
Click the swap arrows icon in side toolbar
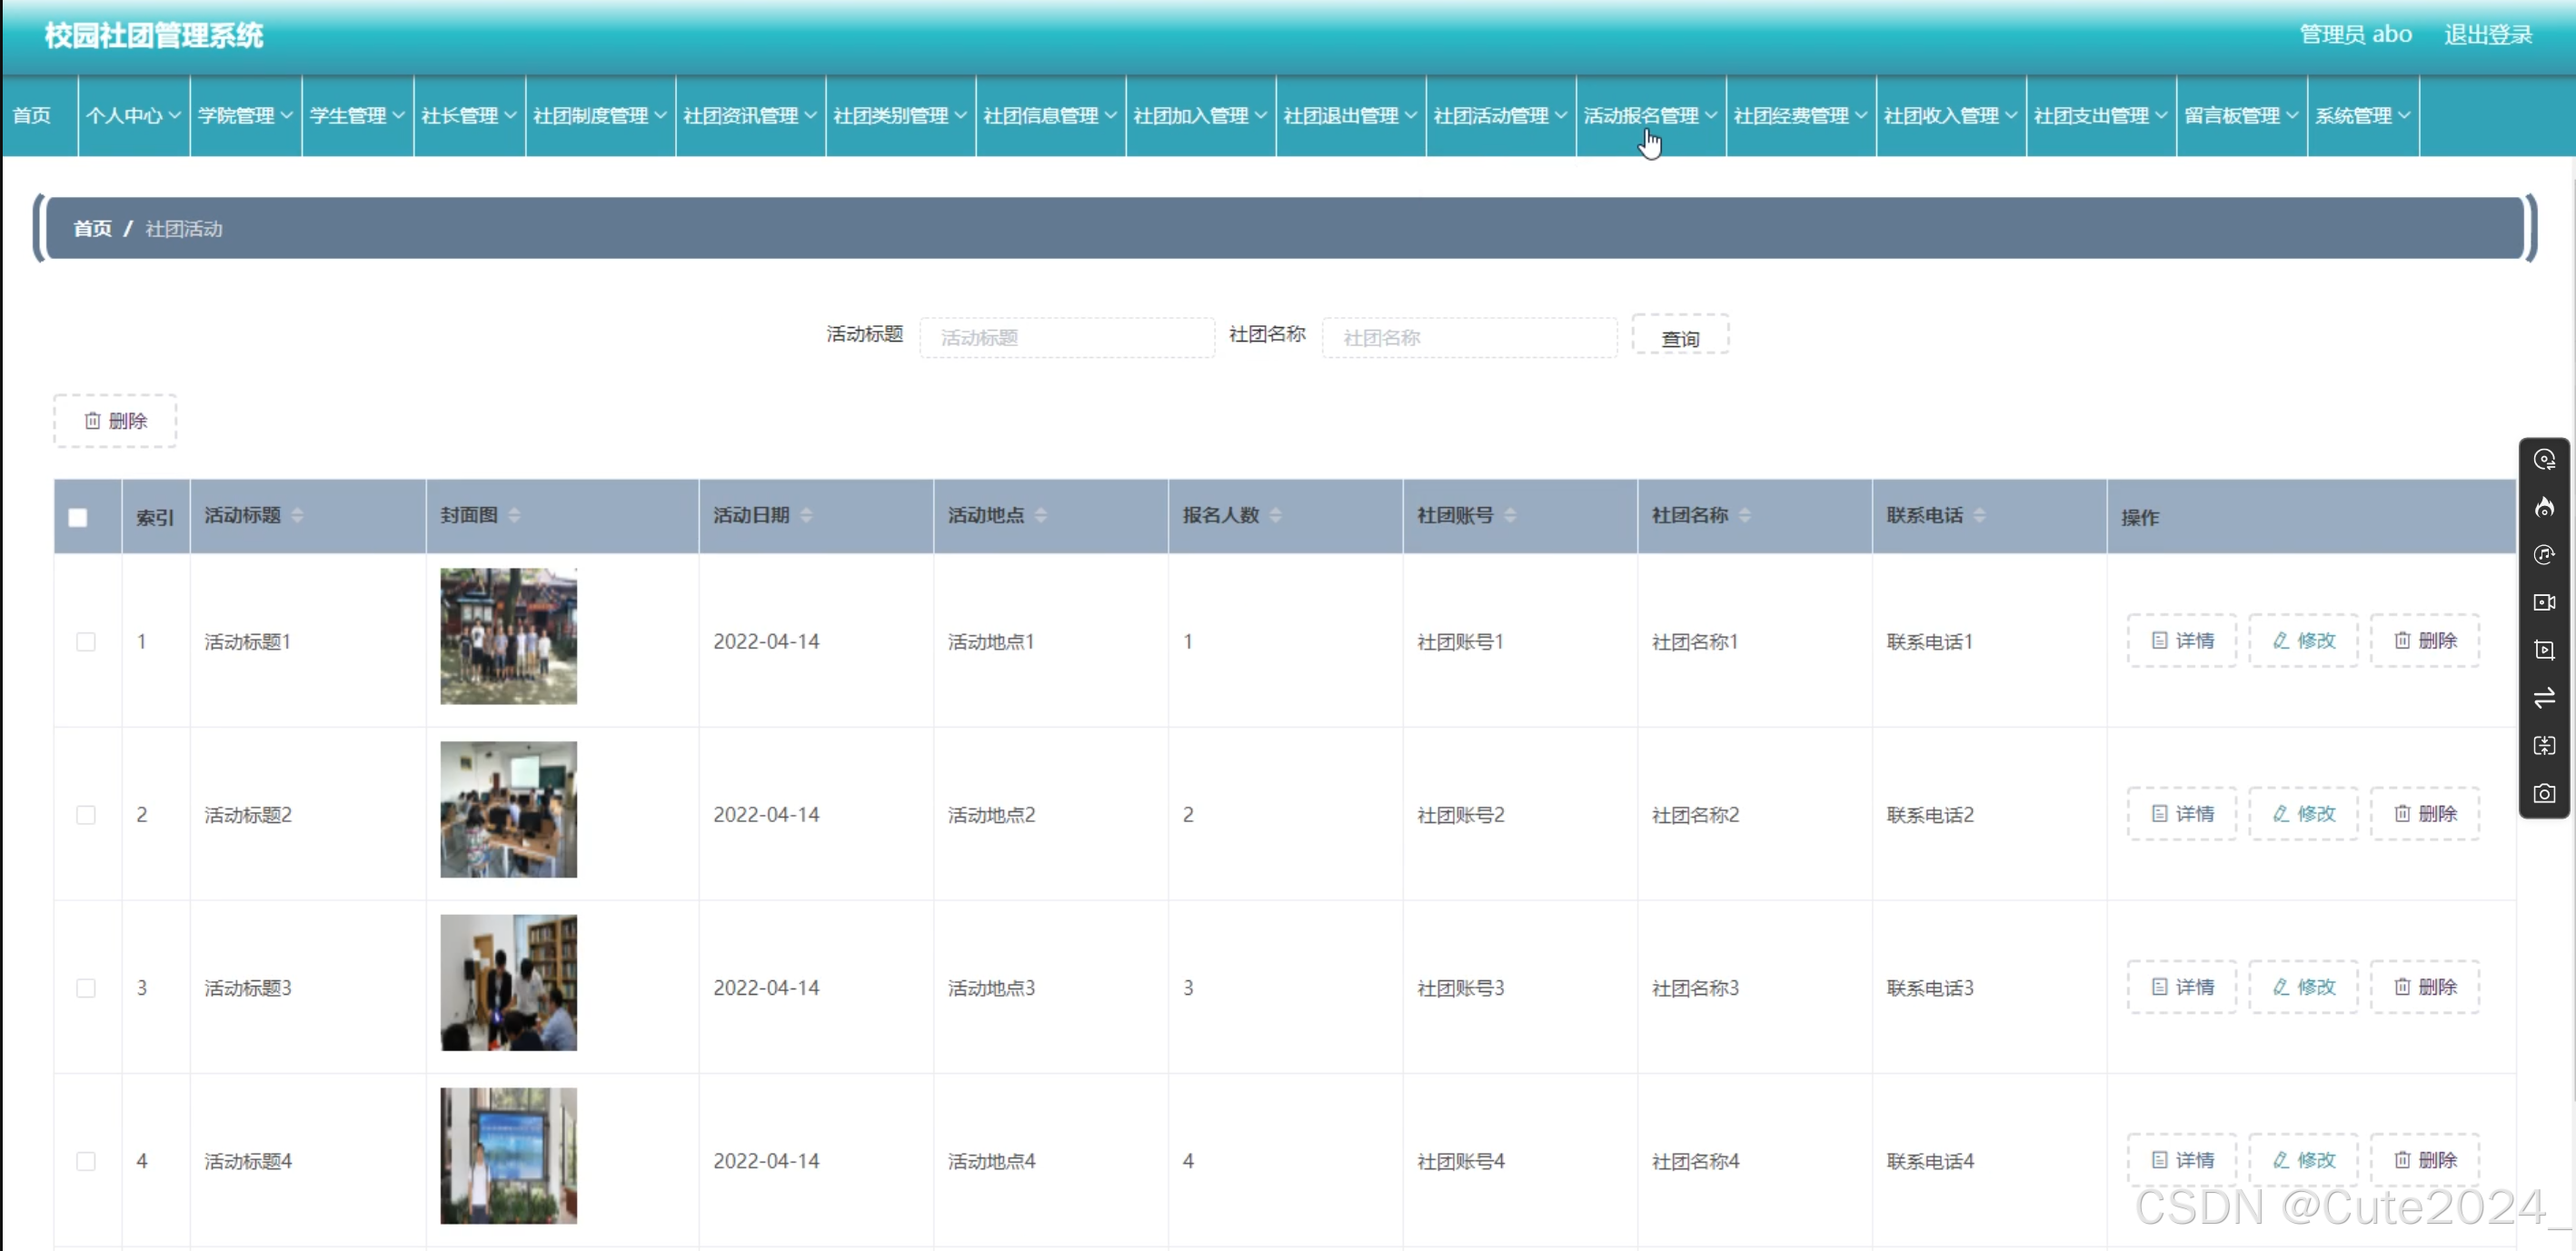2544,698
